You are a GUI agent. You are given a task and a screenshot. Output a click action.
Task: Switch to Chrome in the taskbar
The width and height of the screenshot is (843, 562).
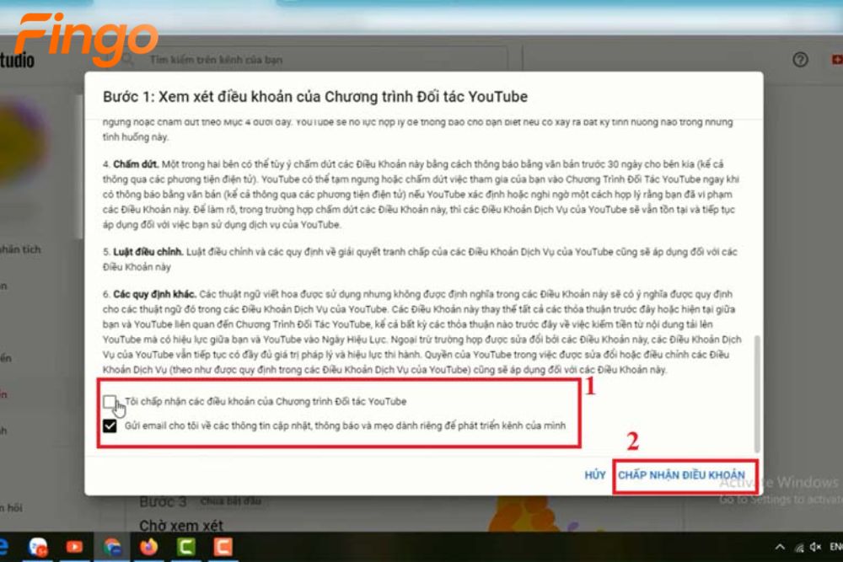tap(112, 547)
